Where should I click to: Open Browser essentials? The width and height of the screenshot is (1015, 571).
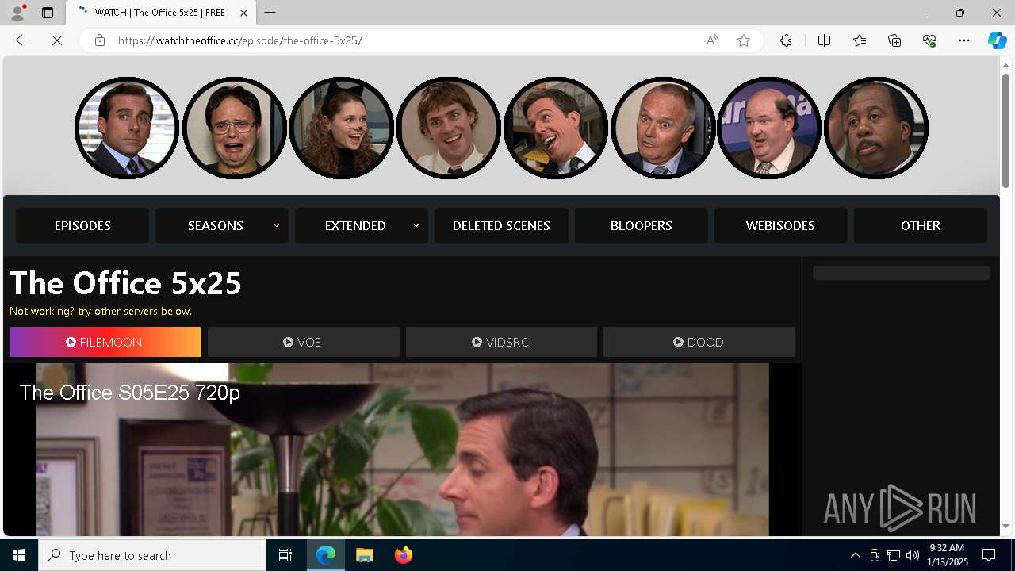click(929, 40)
